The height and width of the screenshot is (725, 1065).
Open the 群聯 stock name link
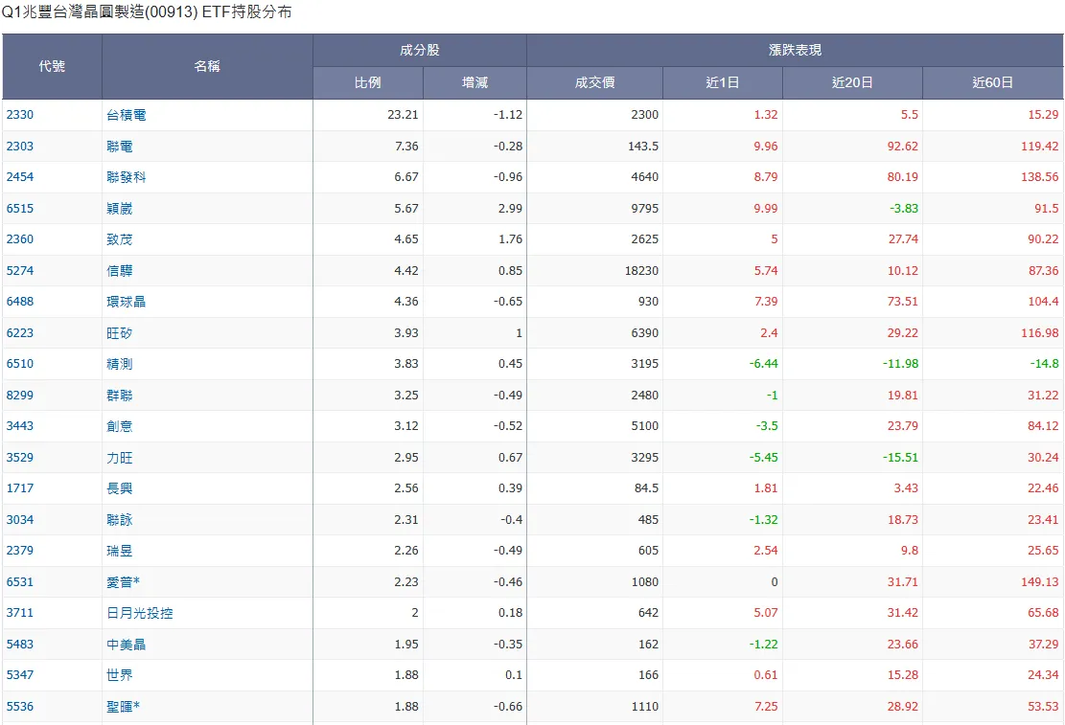coord(120,396)
